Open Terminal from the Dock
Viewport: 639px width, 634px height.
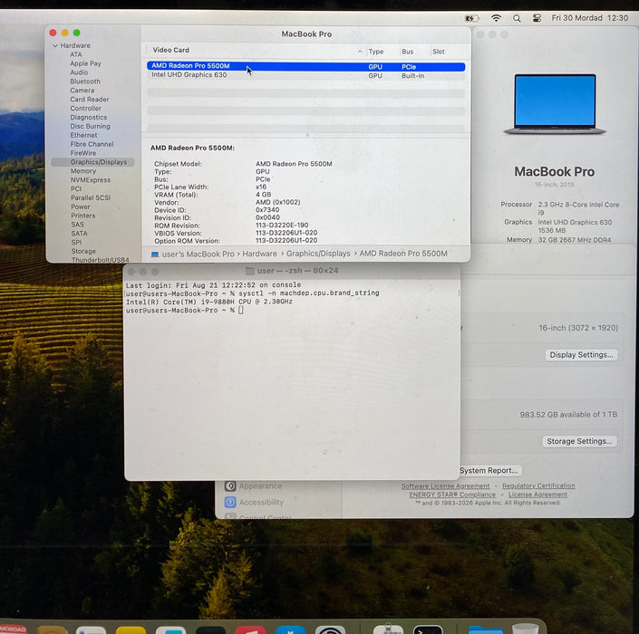tap(428, 629)
